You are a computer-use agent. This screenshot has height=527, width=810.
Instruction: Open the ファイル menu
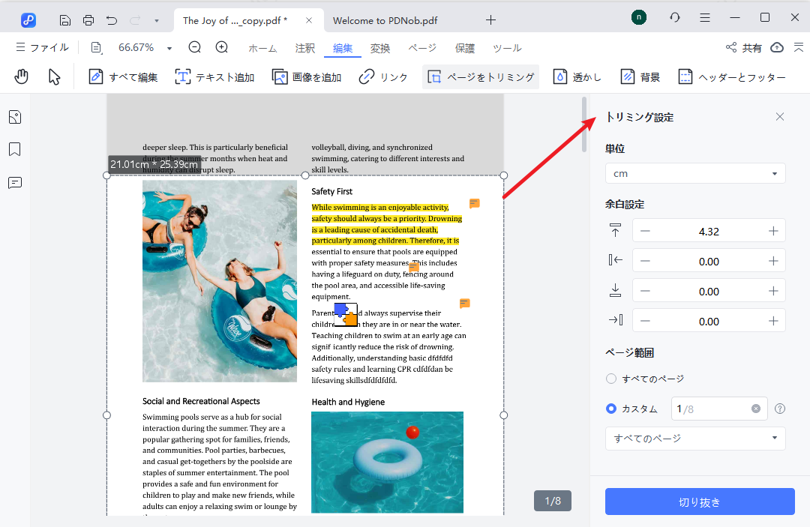click(x=42, y=47)
